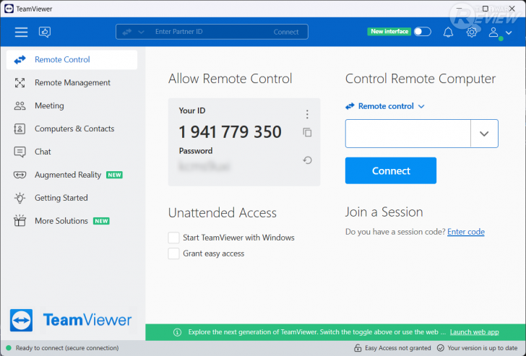Click Ready to connect status text
The width and height of the screenshot is (526, 356).
(67, 348)
